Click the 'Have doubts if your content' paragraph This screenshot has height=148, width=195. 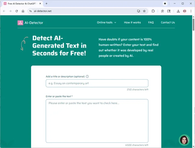pos(129,47)
